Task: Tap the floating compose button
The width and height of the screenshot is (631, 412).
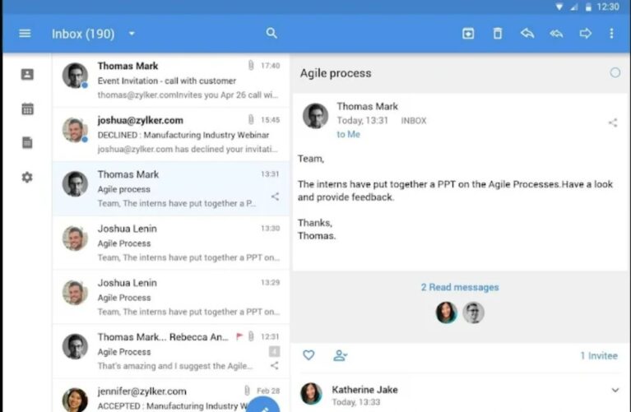Action: (262, 405)
